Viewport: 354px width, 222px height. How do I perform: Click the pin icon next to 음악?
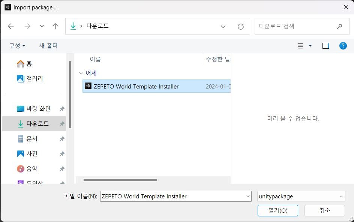point(62,169)
